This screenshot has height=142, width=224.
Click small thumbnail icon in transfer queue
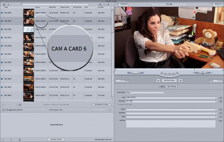3,140
